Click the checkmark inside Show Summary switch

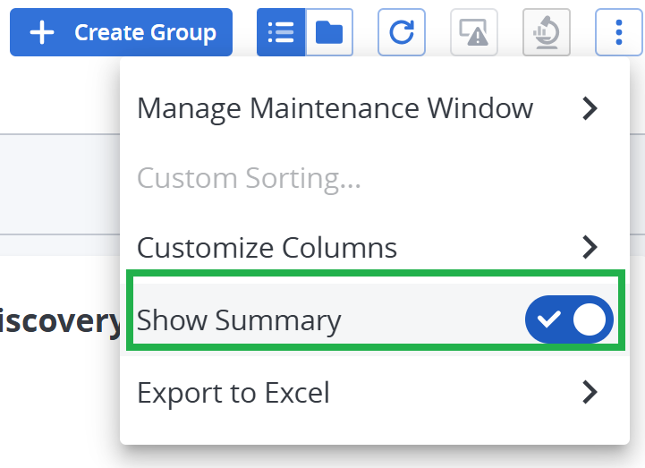point(549,319)
